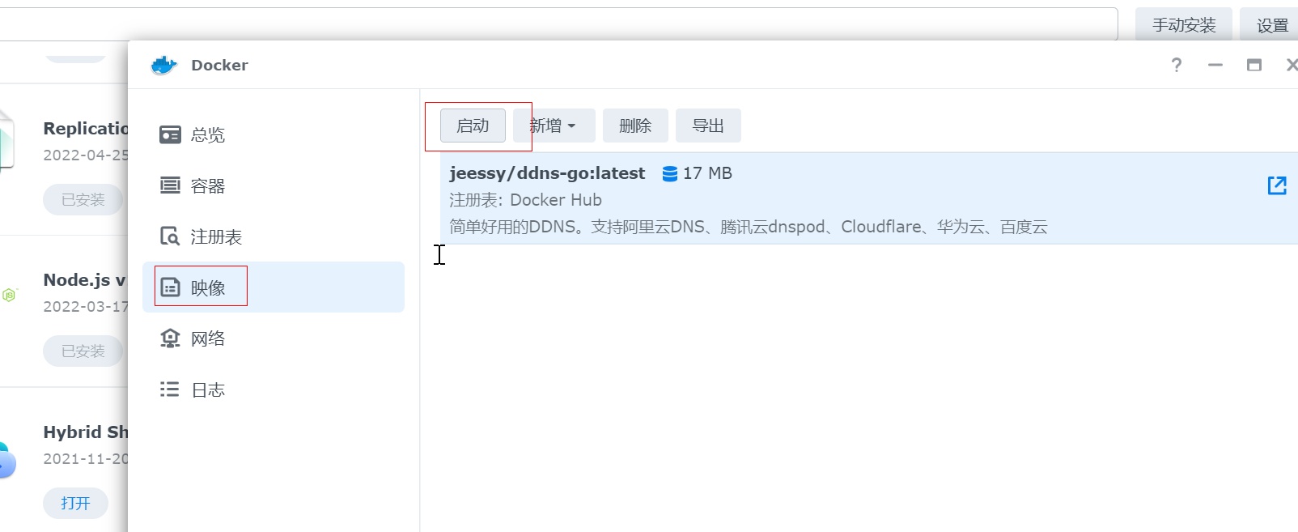Screen dimensions: 1298x532
Task: Click 手动安装 manual install in Package Center
Action: pos(1184,25)
